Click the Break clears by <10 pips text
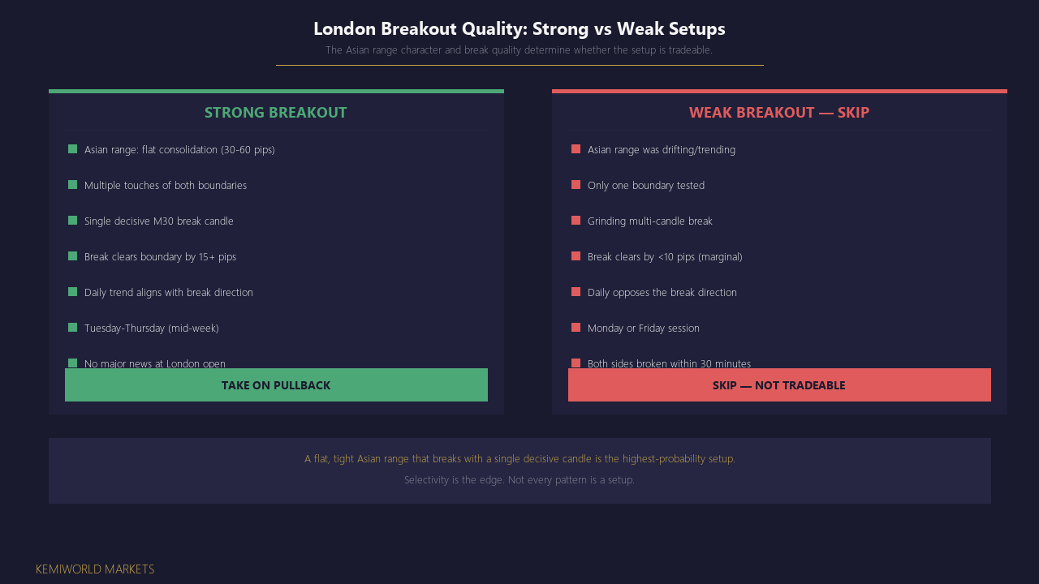Image resolution: width=1039 pixels, height=584 pixels. pyautogui.click(x=665, y=257)
